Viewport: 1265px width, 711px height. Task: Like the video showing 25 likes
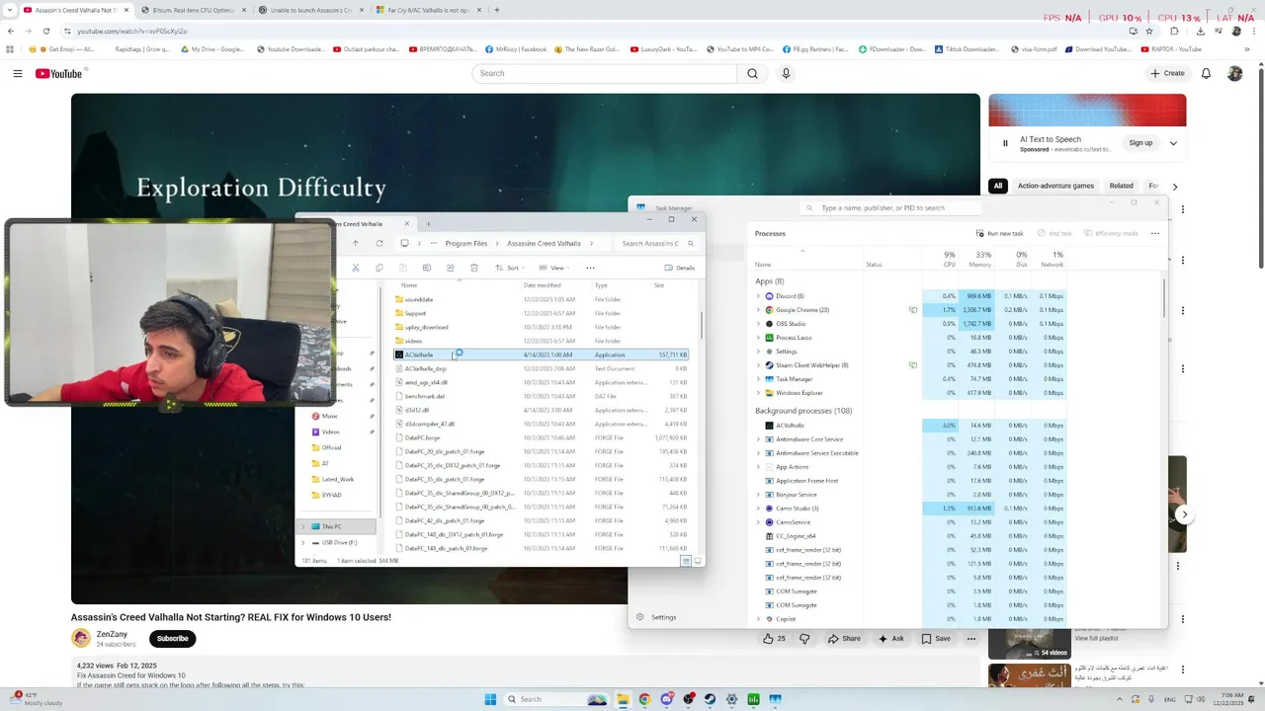[x=774, y=639]
